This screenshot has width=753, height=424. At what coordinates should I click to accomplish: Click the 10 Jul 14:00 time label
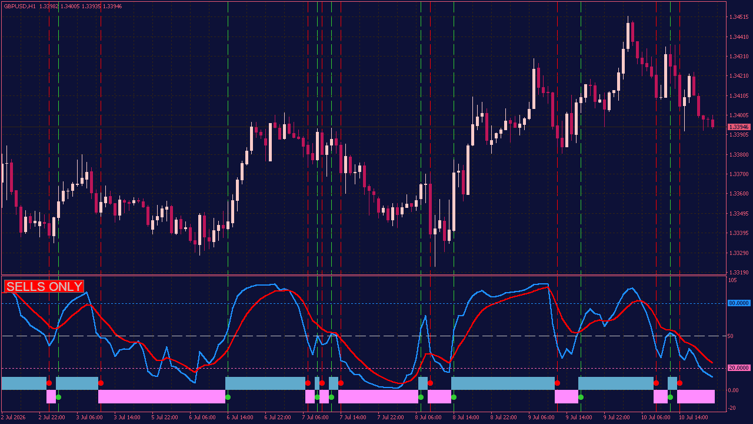tap(693, 417)
